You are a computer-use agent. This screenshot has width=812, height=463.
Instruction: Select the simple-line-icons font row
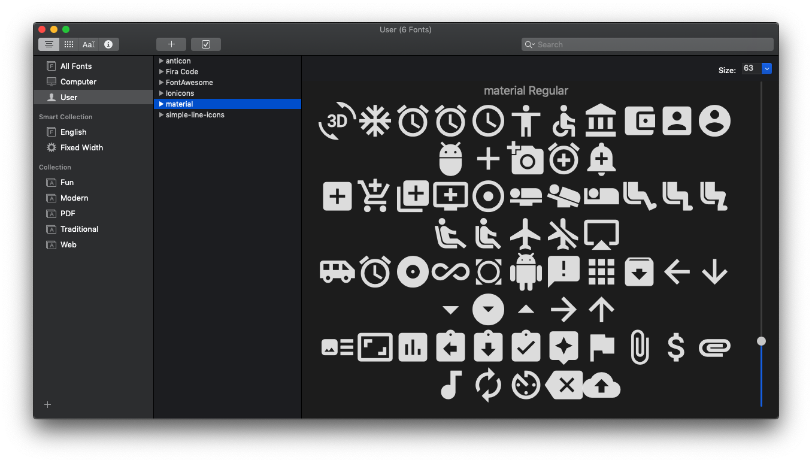coord(228,115)
